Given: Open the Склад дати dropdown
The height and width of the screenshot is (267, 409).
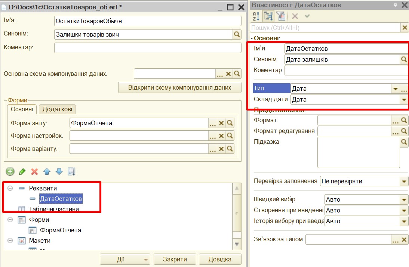Looking at the screenshot, I should pos(404,99).
